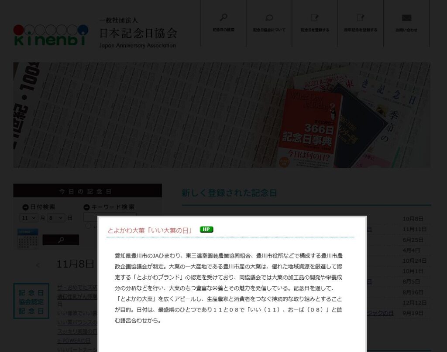Go to previous day with left arrow
The image size is (447, 352).
click(x=38, y=265)
